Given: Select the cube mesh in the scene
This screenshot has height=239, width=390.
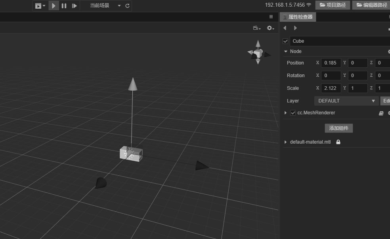Looking at the screenshot, I should point(131,154).
